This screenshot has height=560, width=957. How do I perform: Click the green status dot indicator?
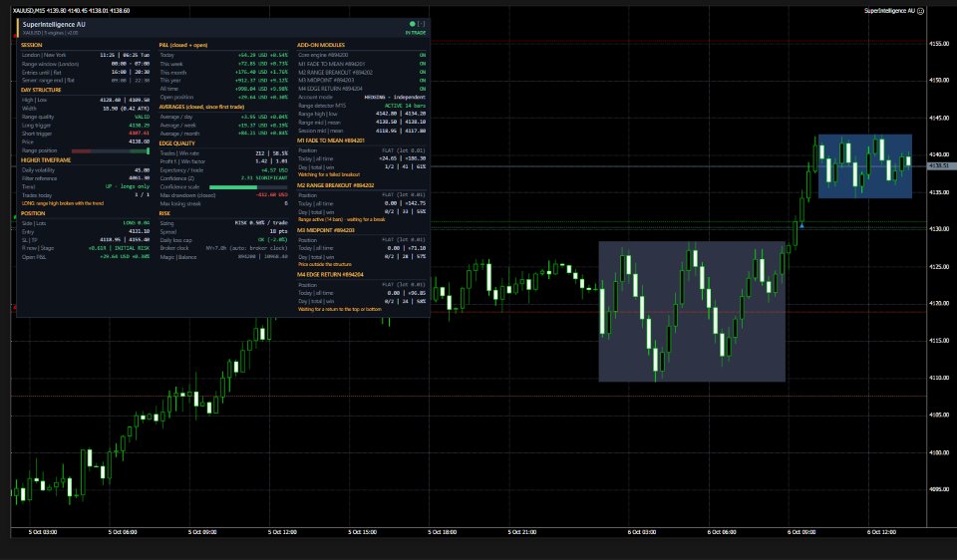pyautogui.click(x=412, y=24)
